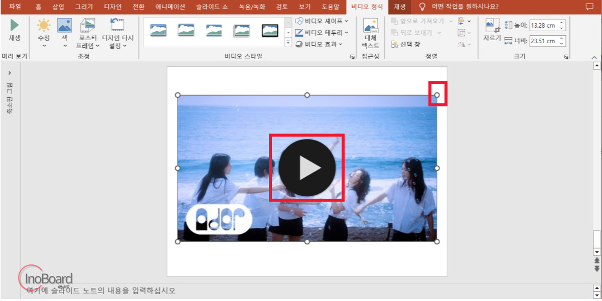Open the 선택 창 pane
This screenshot has height=301, width=602.
pyautogui.click(x=406, y=44)
